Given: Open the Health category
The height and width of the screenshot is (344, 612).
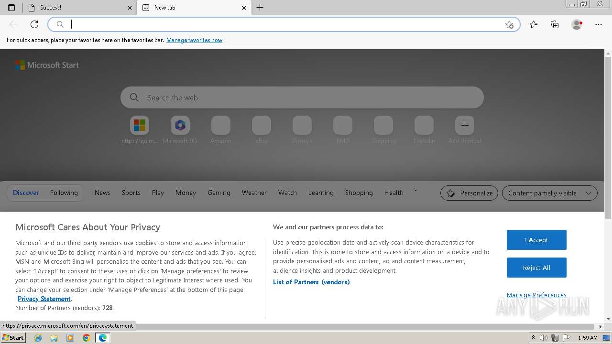Looking at the screenshot, I should point(394,193).
